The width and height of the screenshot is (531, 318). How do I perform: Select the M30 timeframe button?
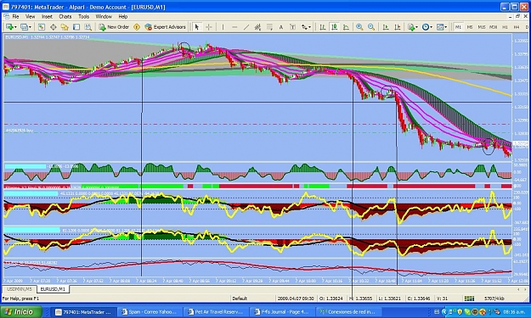pyautogui.click(x=493, y=27)
